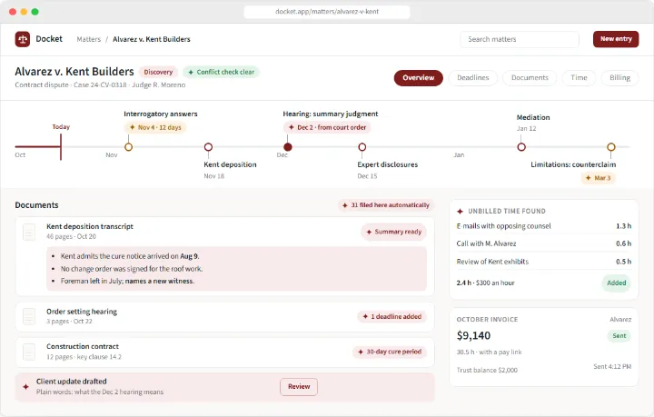Click Call with M. Alvarez row
Screen dimensions: 654x417
click(x=544, y=243)
